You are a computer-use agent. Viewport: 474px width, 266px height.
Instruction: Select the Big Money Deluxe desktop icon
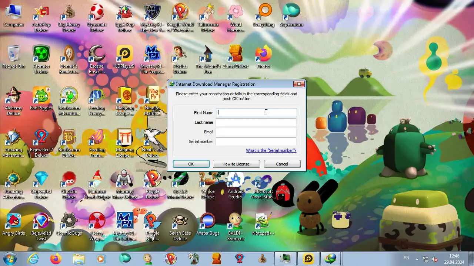click(x=69, y=18)
